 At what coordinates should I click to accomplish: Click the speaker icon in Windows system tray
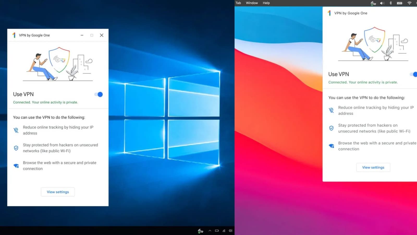[x=231, y=231]
